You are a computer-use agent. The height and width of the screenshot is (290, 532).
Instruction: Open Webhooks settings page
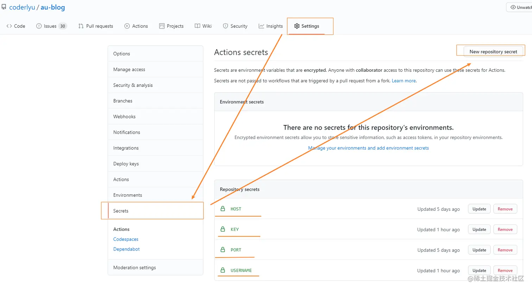coord(156,116)
